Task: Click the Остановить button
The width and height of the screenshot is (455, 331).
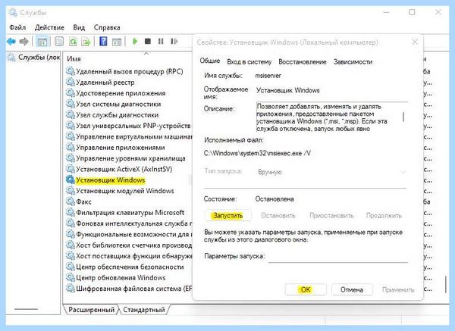Action: [x=278, y=216]
